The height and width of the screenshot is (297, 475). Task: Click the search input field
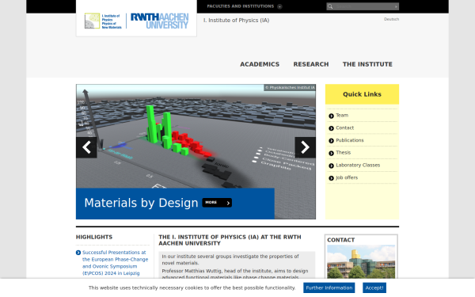pyautogui.click(x=363, y=6)
